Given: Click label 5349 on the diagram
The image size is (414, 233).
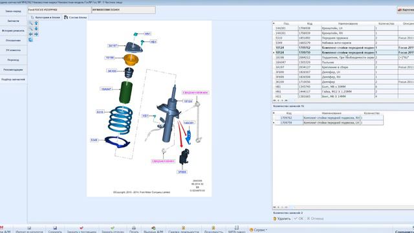Looking at the screenshot, I should coord(94,140).
